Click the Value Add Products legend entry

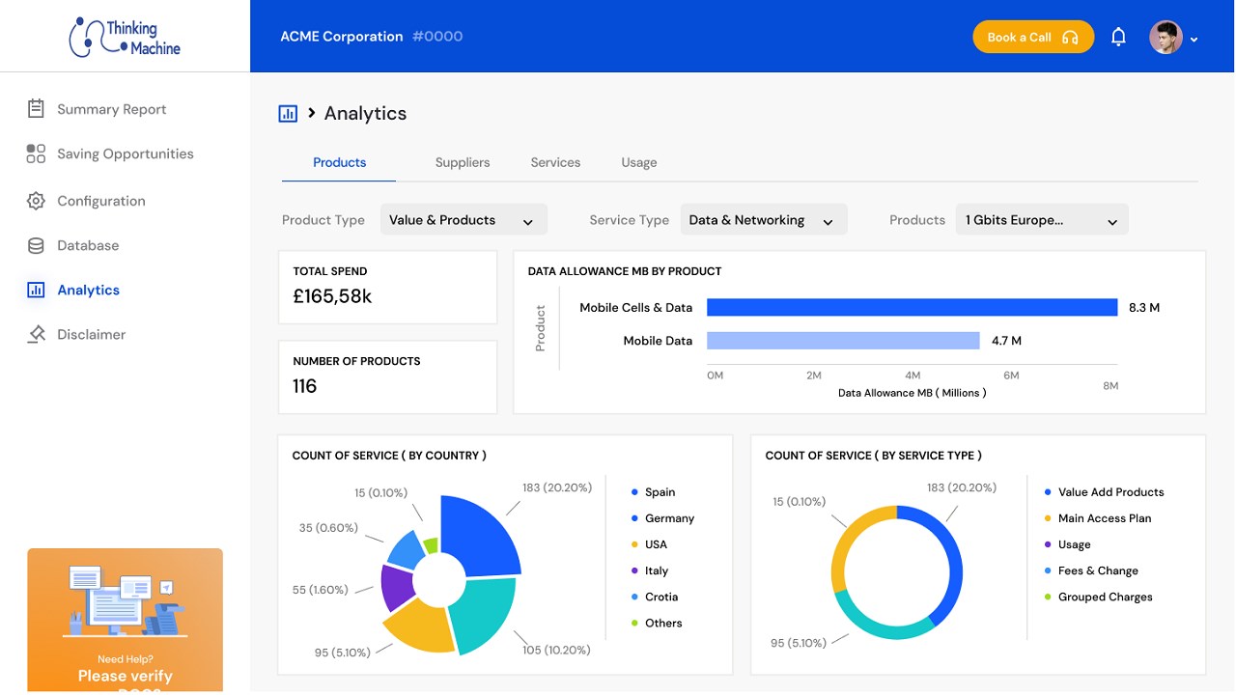click(1104, 492)
